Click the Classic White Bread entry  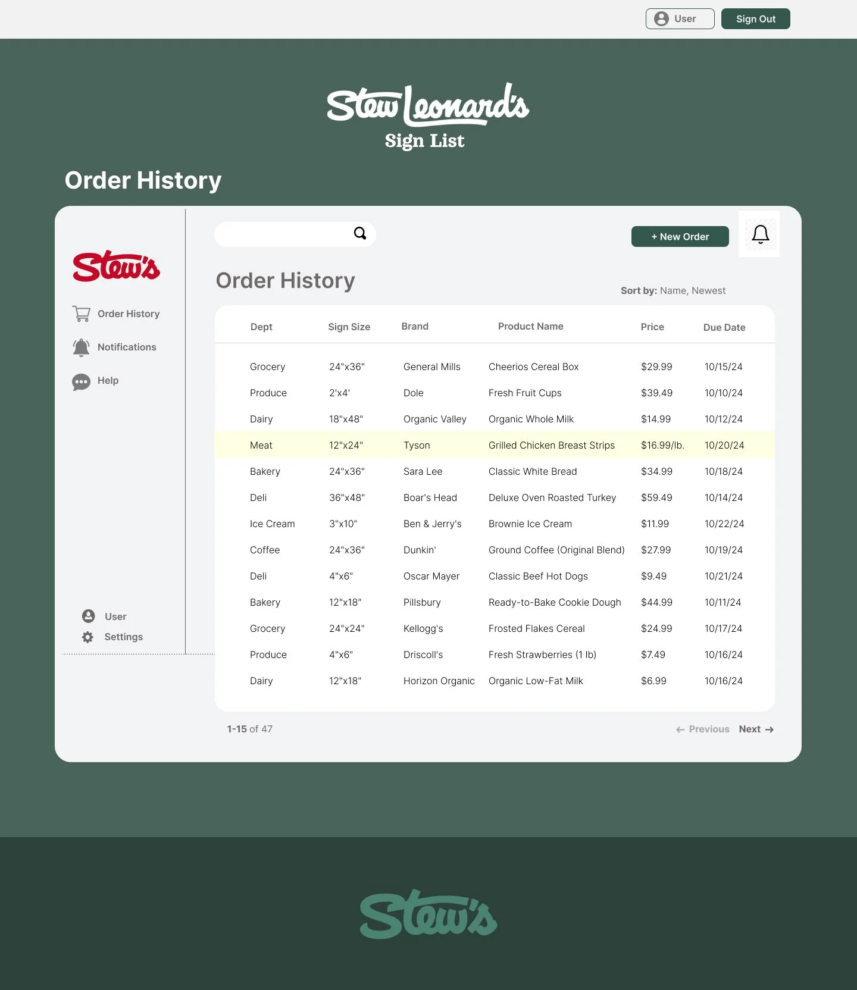coord(533,472)
